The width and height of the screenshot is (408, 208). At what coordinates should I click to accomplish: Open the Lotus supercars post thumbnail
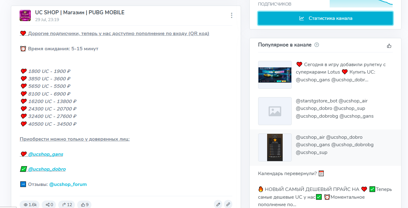(275, 75)
